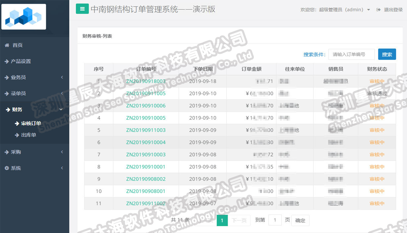Image resolution: width=407 pixels, height=233 pixels.
Task: Click the 确定 page jump button
Action: [x=300, y=220]
